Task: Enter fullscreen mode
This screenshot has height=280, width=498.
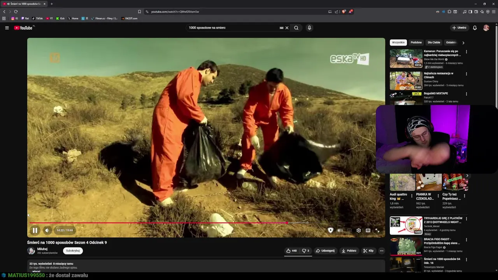Action: coord(377,230)
